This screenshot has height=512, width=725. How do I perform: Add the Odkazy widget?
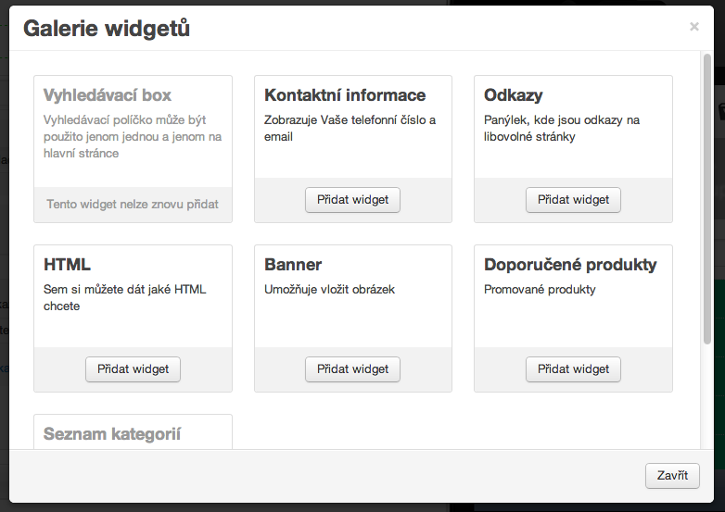click(x=573, y=200)
